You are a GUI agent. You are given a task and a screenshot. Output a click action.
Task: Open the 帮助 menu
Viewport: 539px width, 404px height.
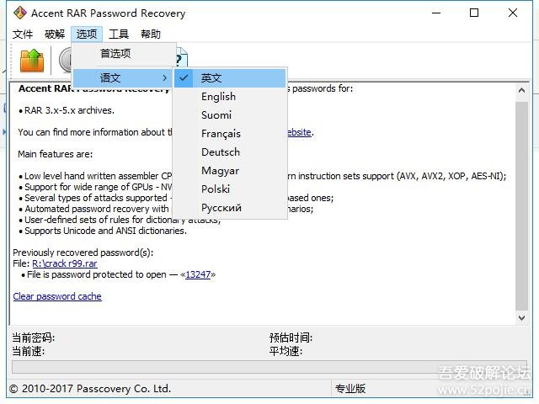tap(151, 34)
